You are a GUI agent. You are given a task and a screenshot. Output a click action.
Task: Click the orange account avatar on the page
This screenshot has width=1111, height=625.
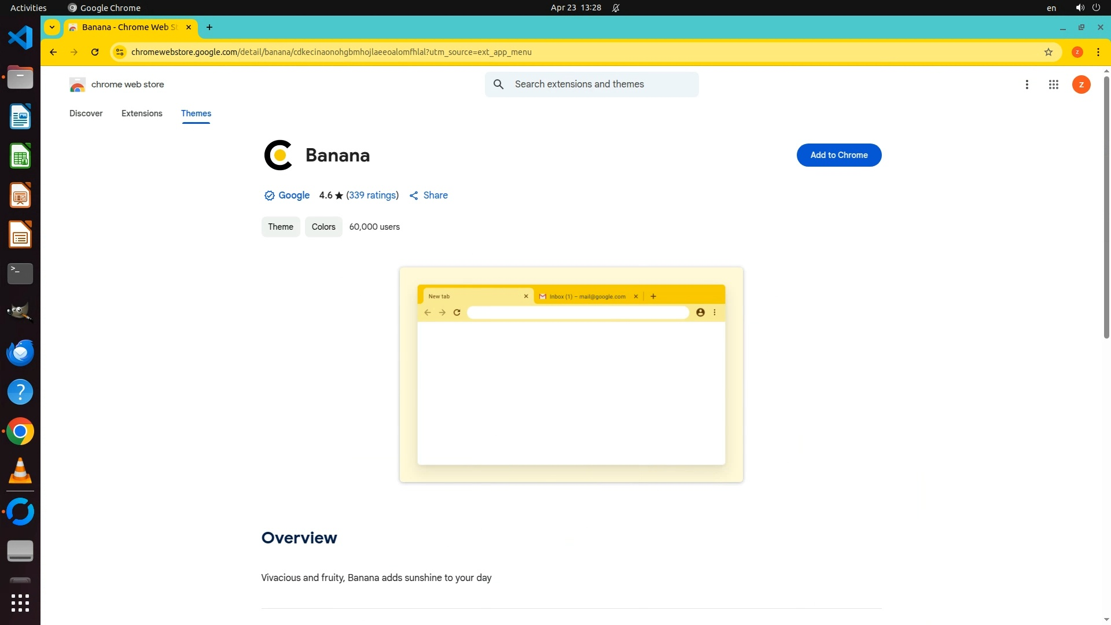click(1081, 84)
